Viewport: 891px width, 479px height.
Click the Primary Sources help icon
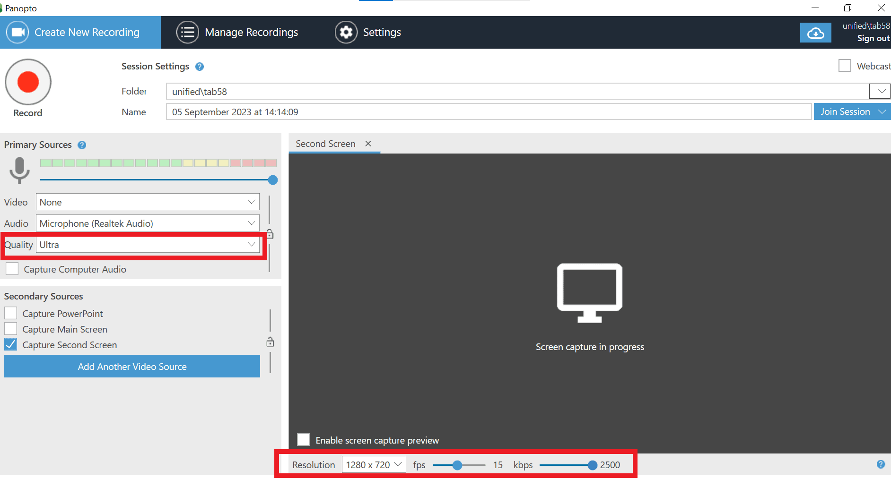pyautogui.click(x=82, y=145)
